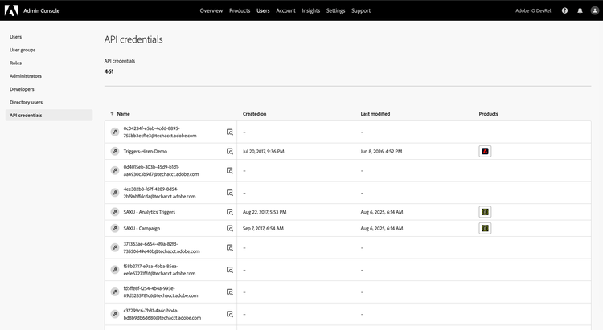Open the notifications bell icon
The height and width of the screenshot is (330, 603).
point(580,10)
